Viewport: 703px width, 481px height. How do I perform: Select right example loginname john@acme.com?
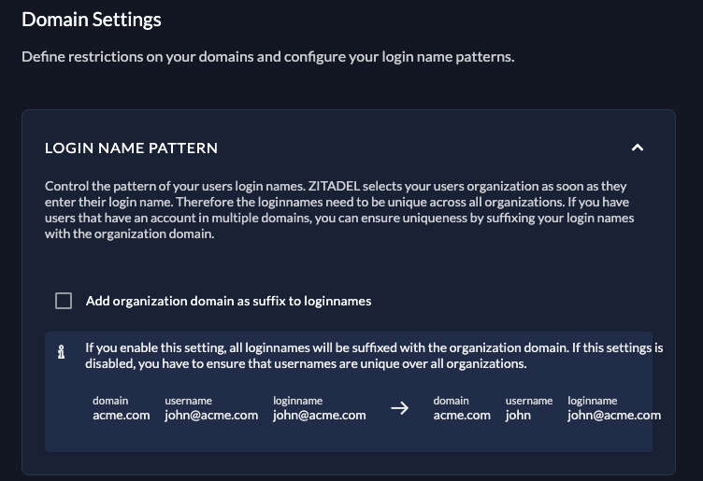tap(614, 416)
